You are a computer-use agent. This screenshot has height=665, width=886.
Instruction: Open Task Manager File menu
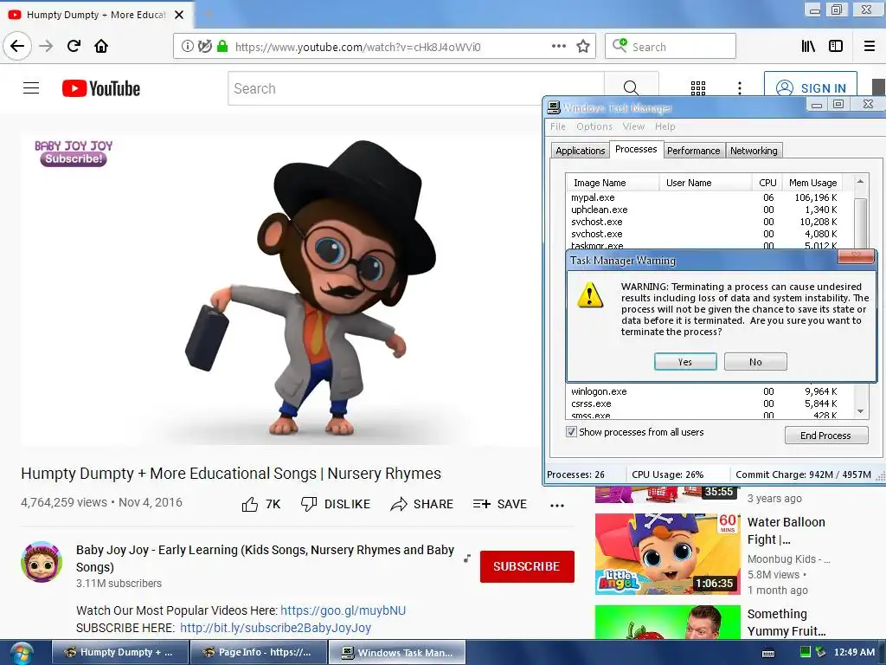(558, 126)
